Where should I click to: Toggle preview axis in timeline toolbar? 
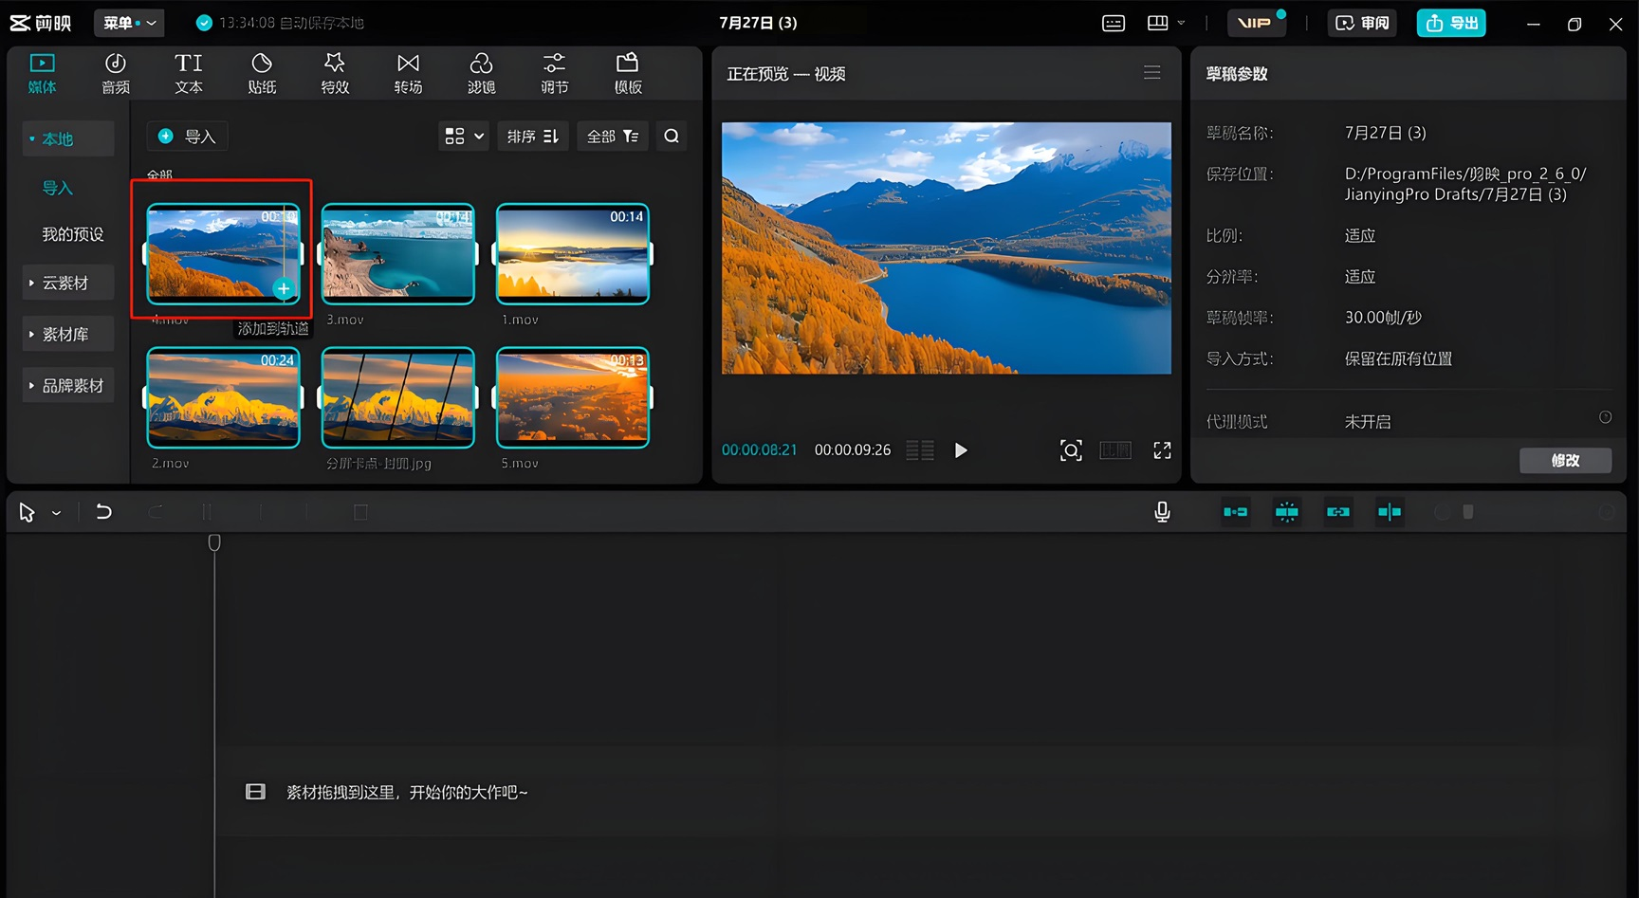(x=1389, y=512)
